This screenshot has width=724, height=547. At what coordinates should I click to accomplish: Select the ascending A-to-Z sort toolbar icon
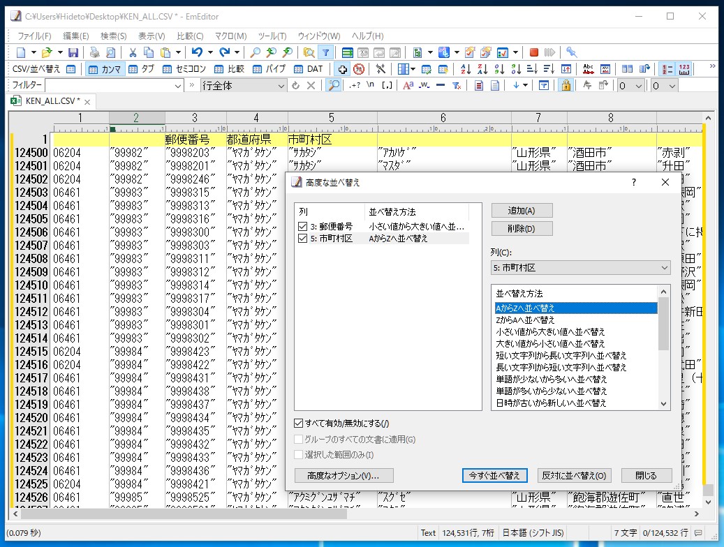click(x=466, y=69)
